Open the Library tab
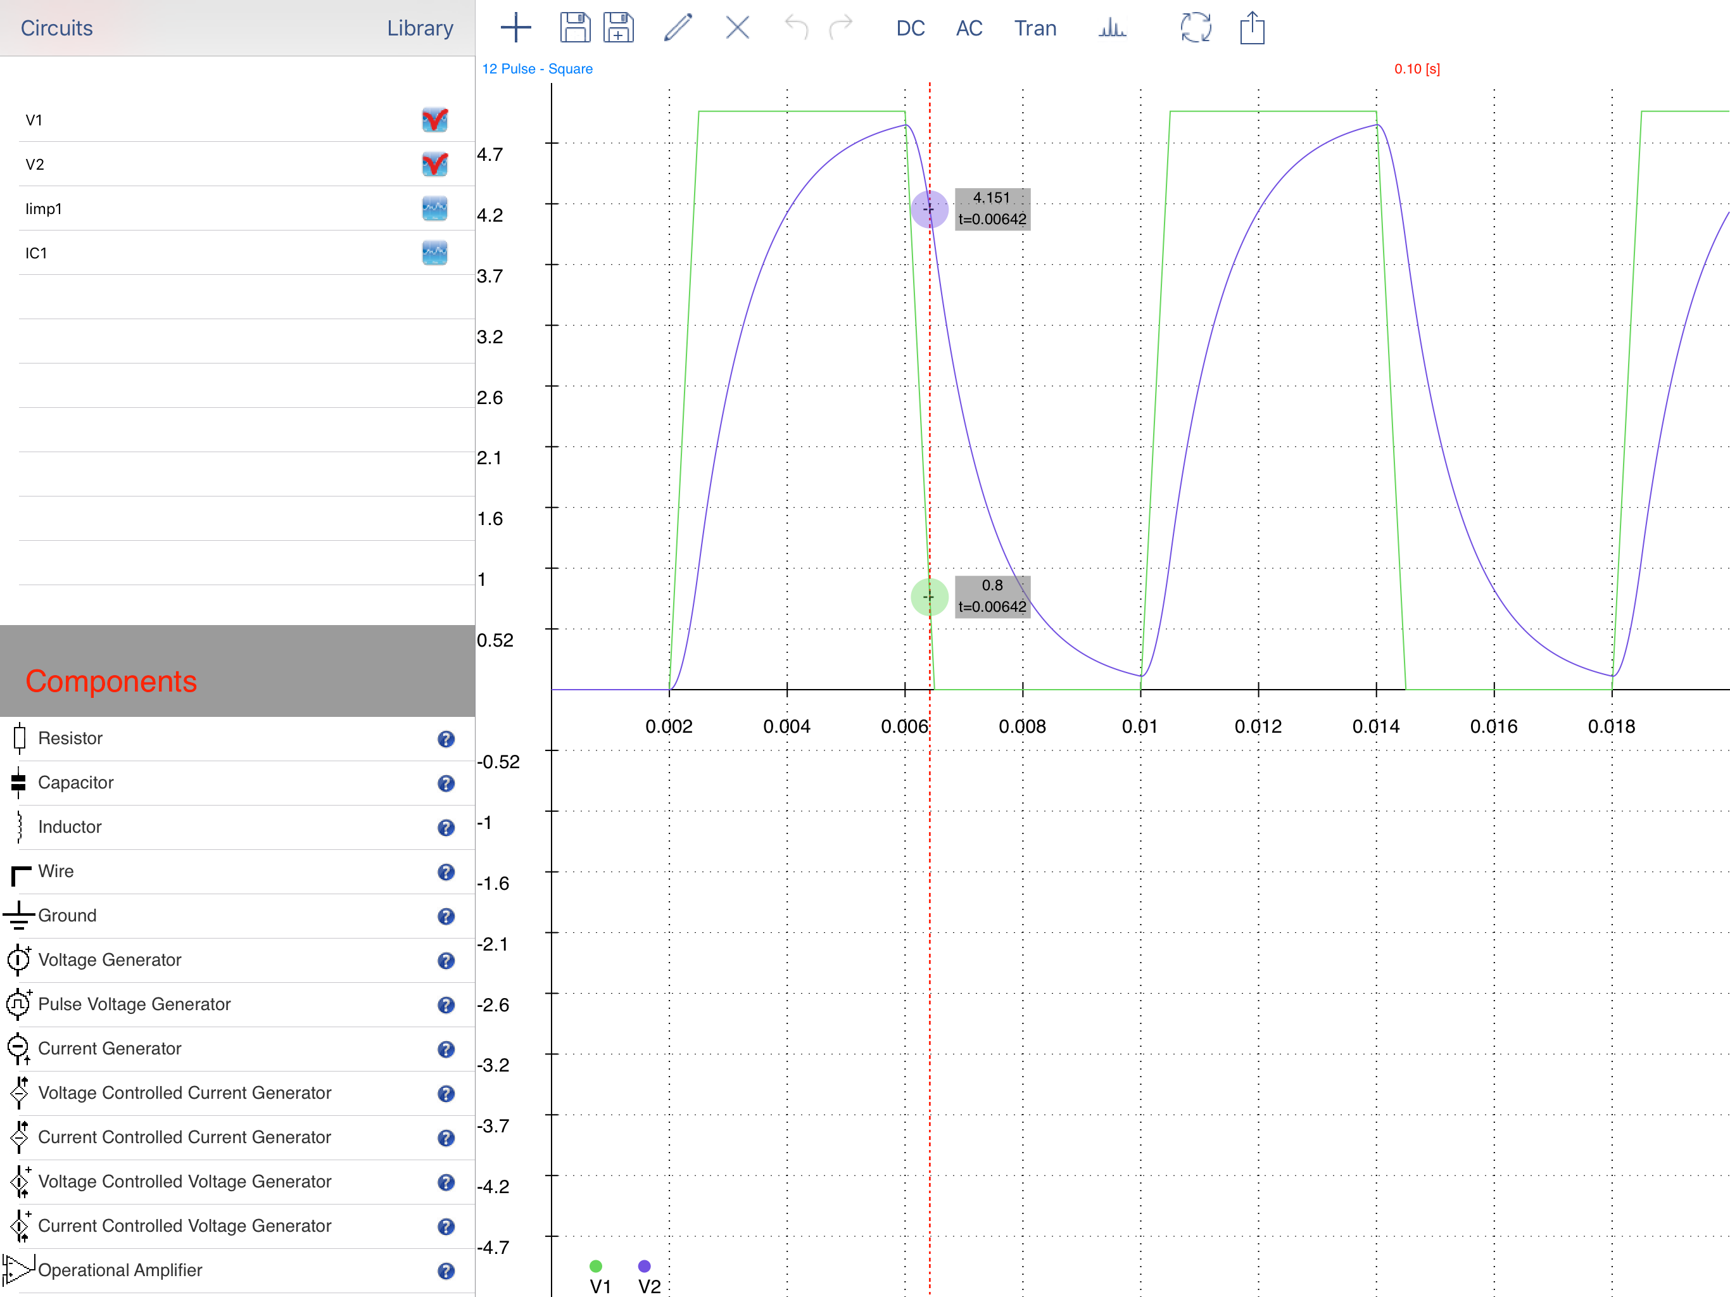Screen dimensions: 1730x1297 tap(420, 28)
